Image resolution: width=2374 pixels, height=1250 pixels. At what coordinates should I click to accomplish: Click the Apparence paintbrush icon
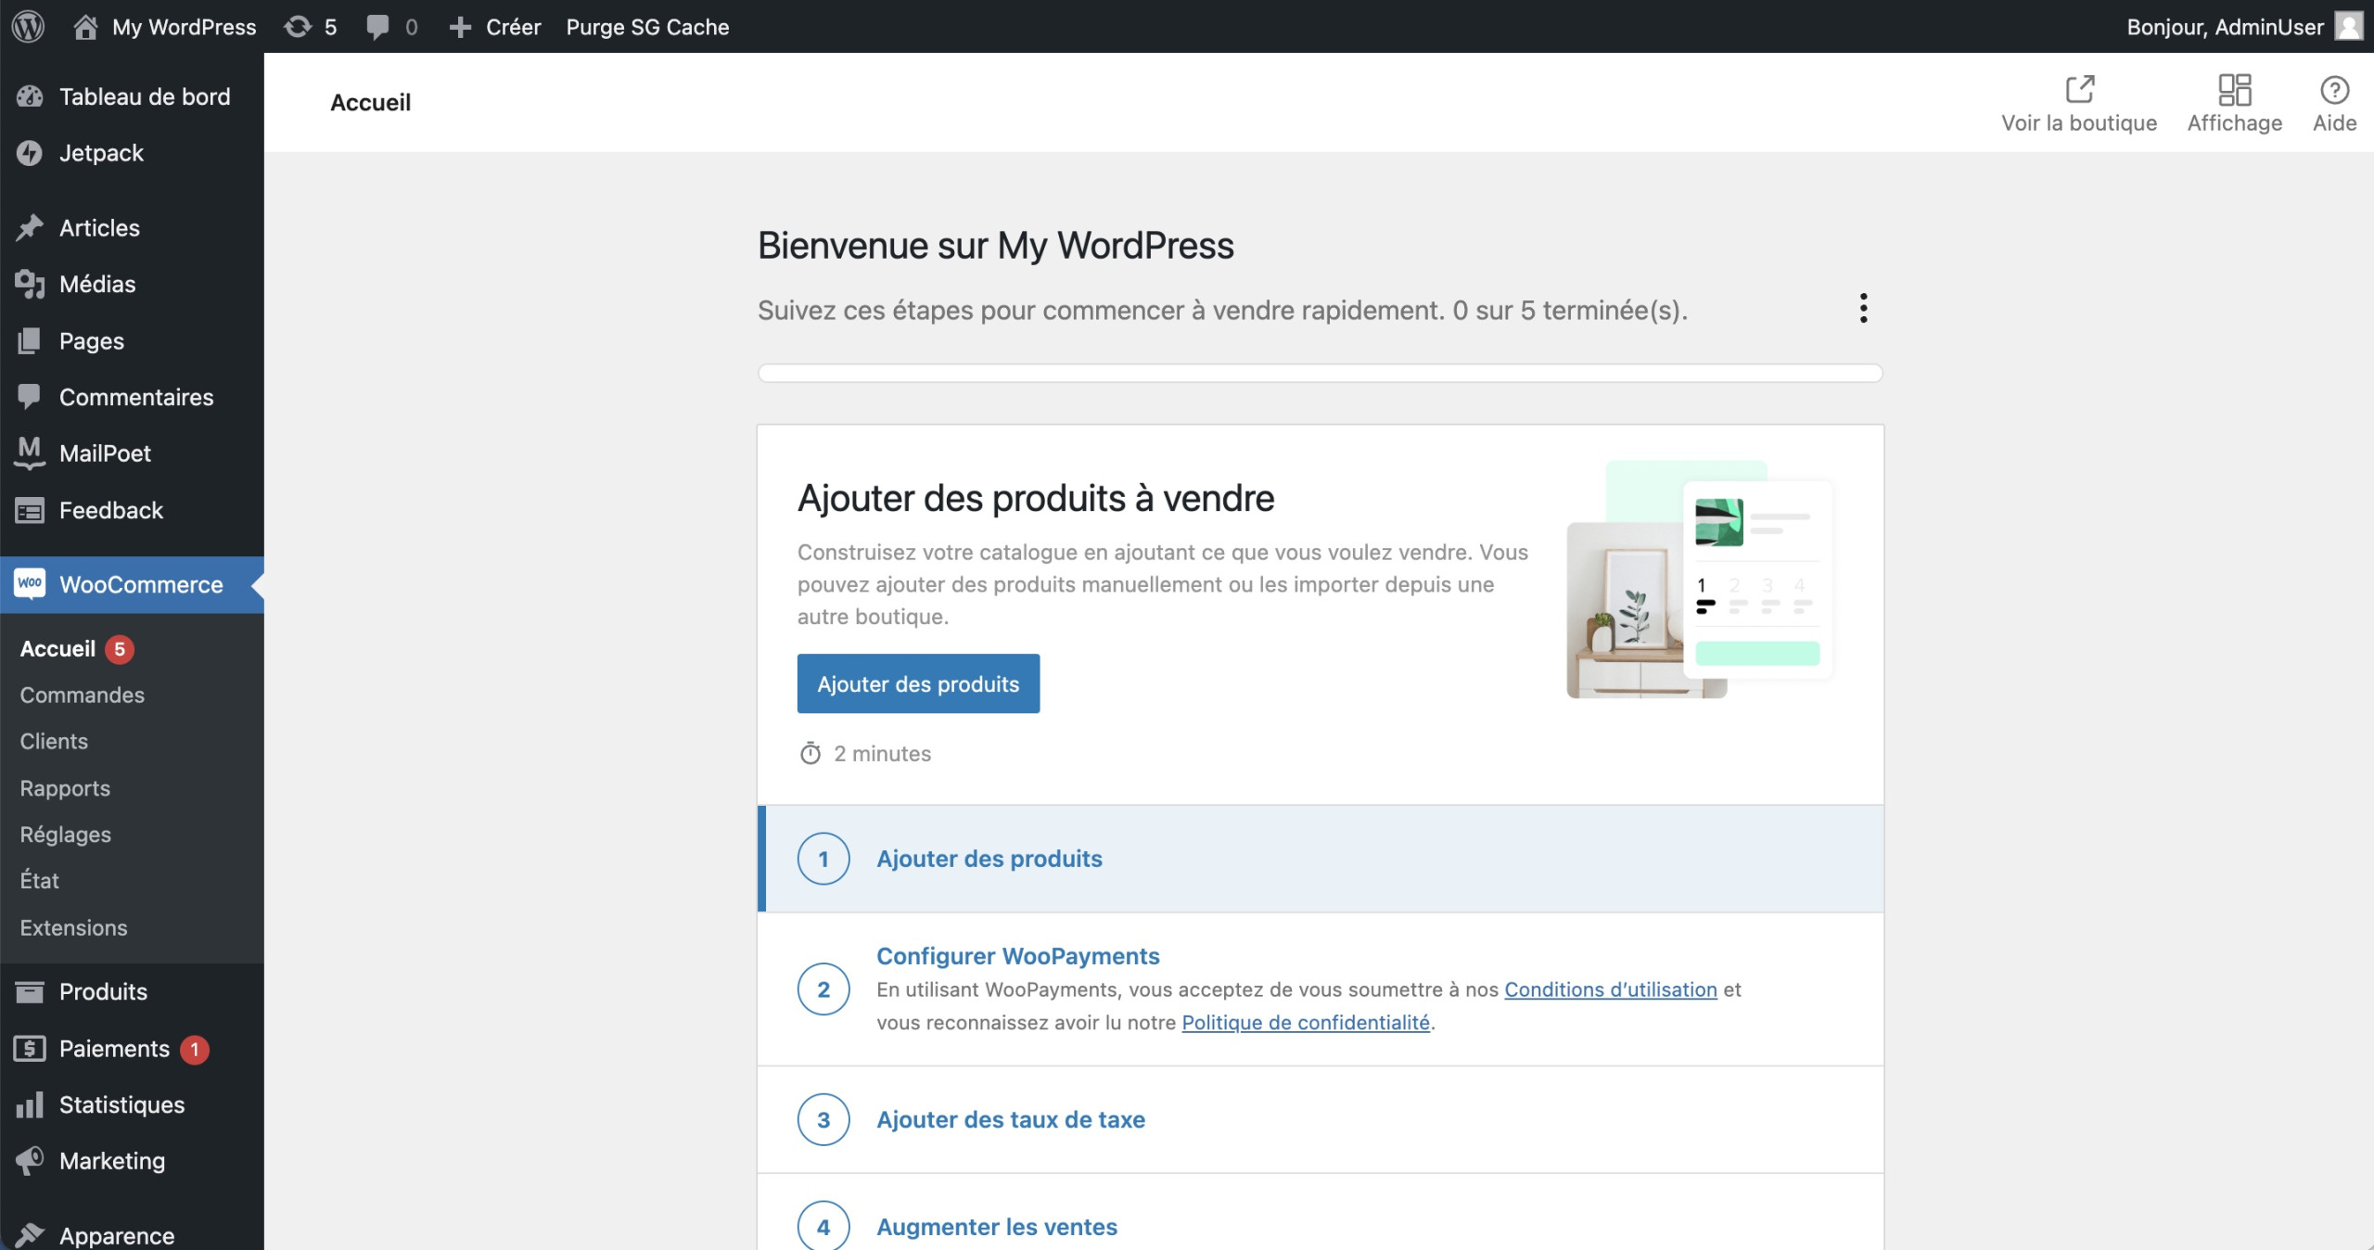(x=30, y=1234)
